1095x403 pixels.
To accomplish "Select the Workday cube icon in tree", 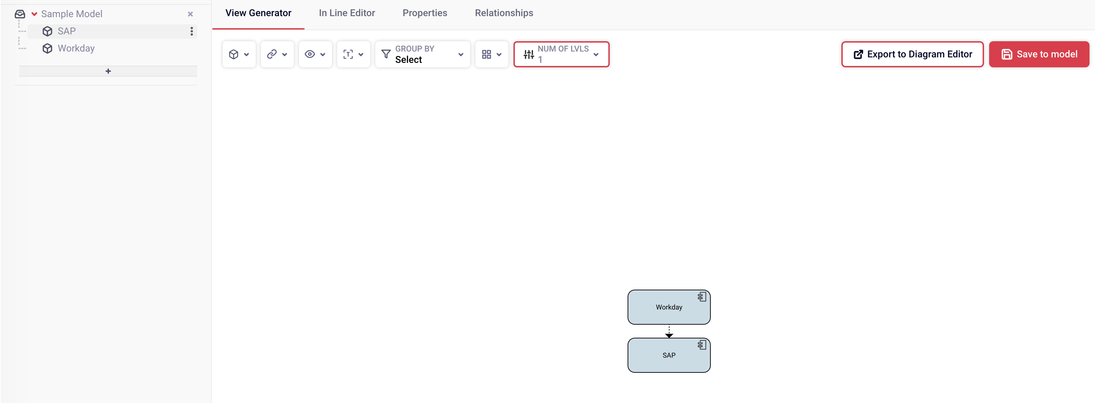I will 47,48.
